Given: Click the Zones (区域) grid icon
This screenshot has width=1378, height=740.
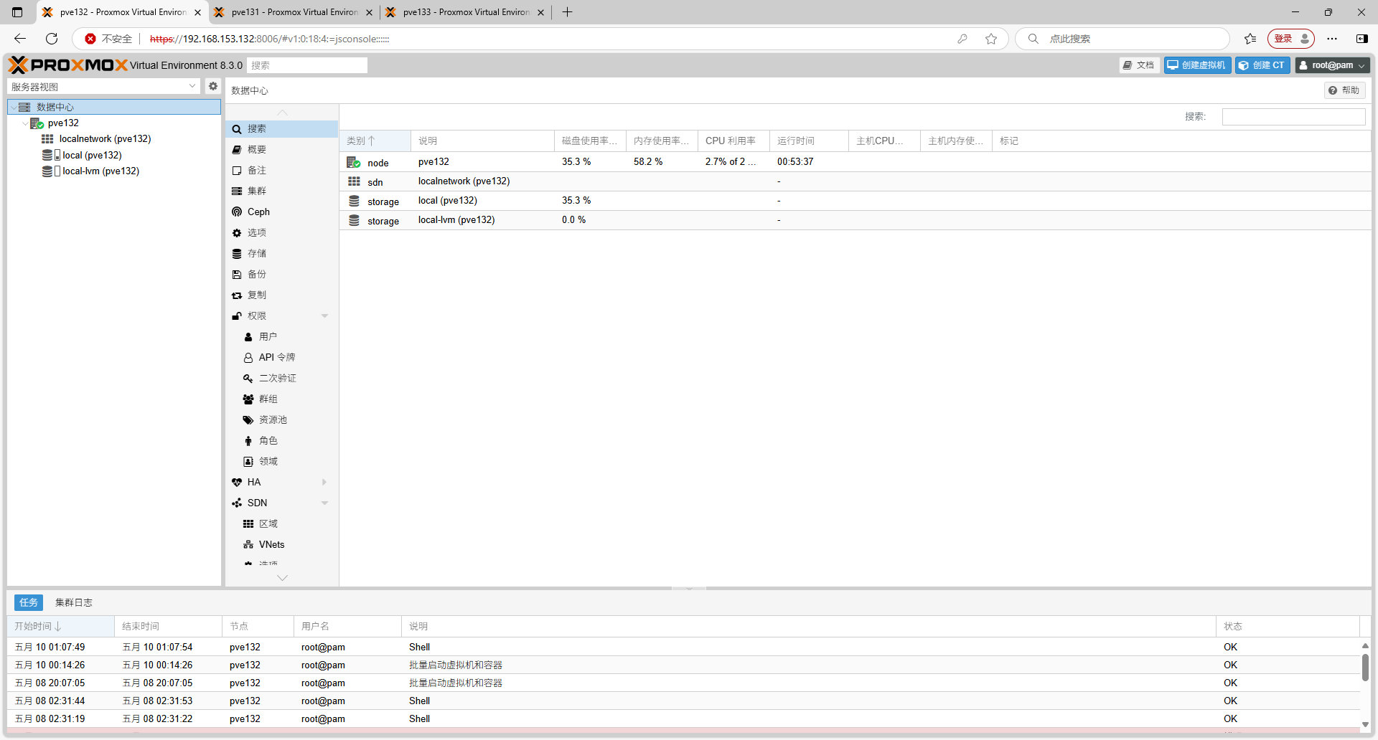Looking at the screenshot, I should coord(248,524).
